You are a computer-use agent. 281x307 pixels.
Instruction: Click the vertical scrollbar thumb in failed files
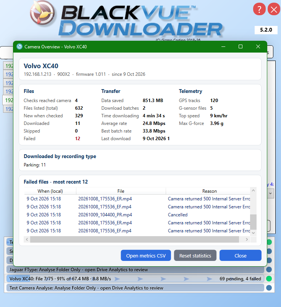point(254,222)
